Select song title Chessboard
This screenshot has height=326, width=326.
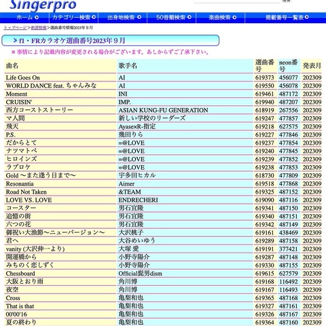click(20, 273)
